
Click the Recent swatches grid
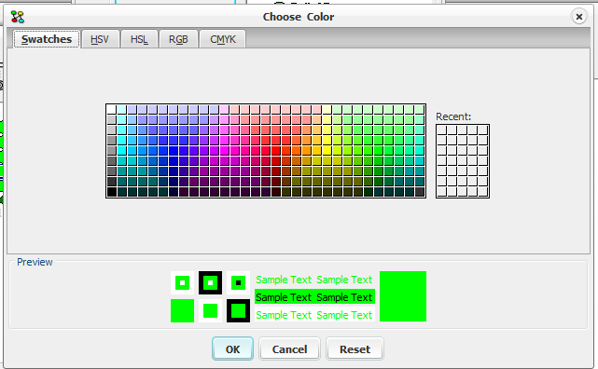[x=463, y=161]
